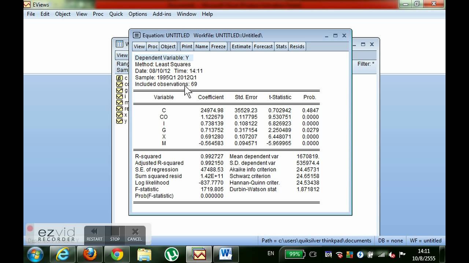Open uTorrent from taskbar

tap(171, 254)
